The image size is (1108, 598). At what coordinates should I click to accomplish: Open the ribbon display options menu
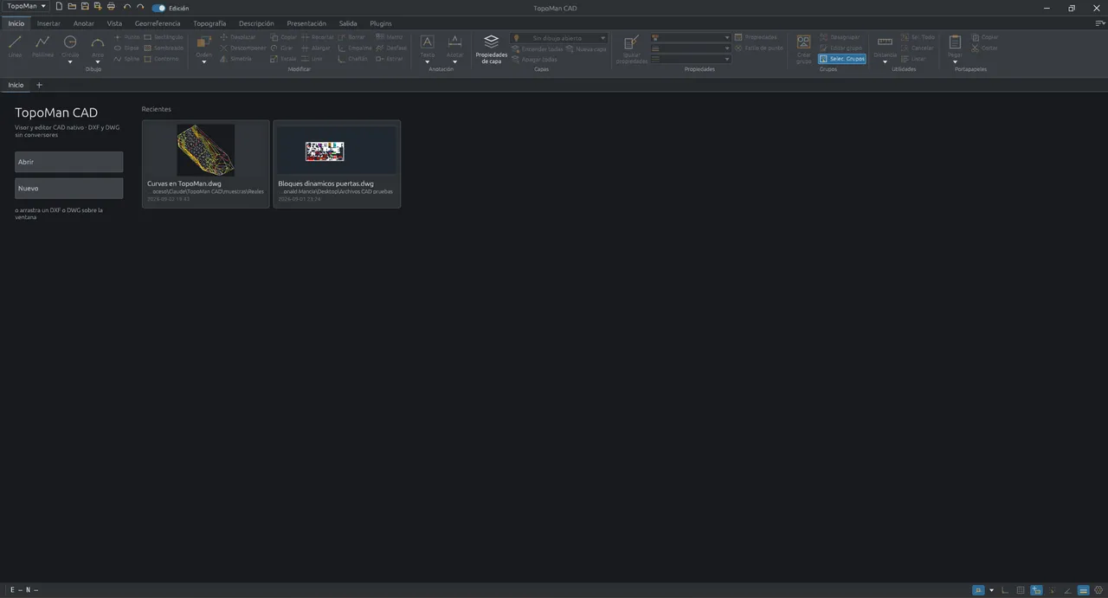pos(1100,23)
